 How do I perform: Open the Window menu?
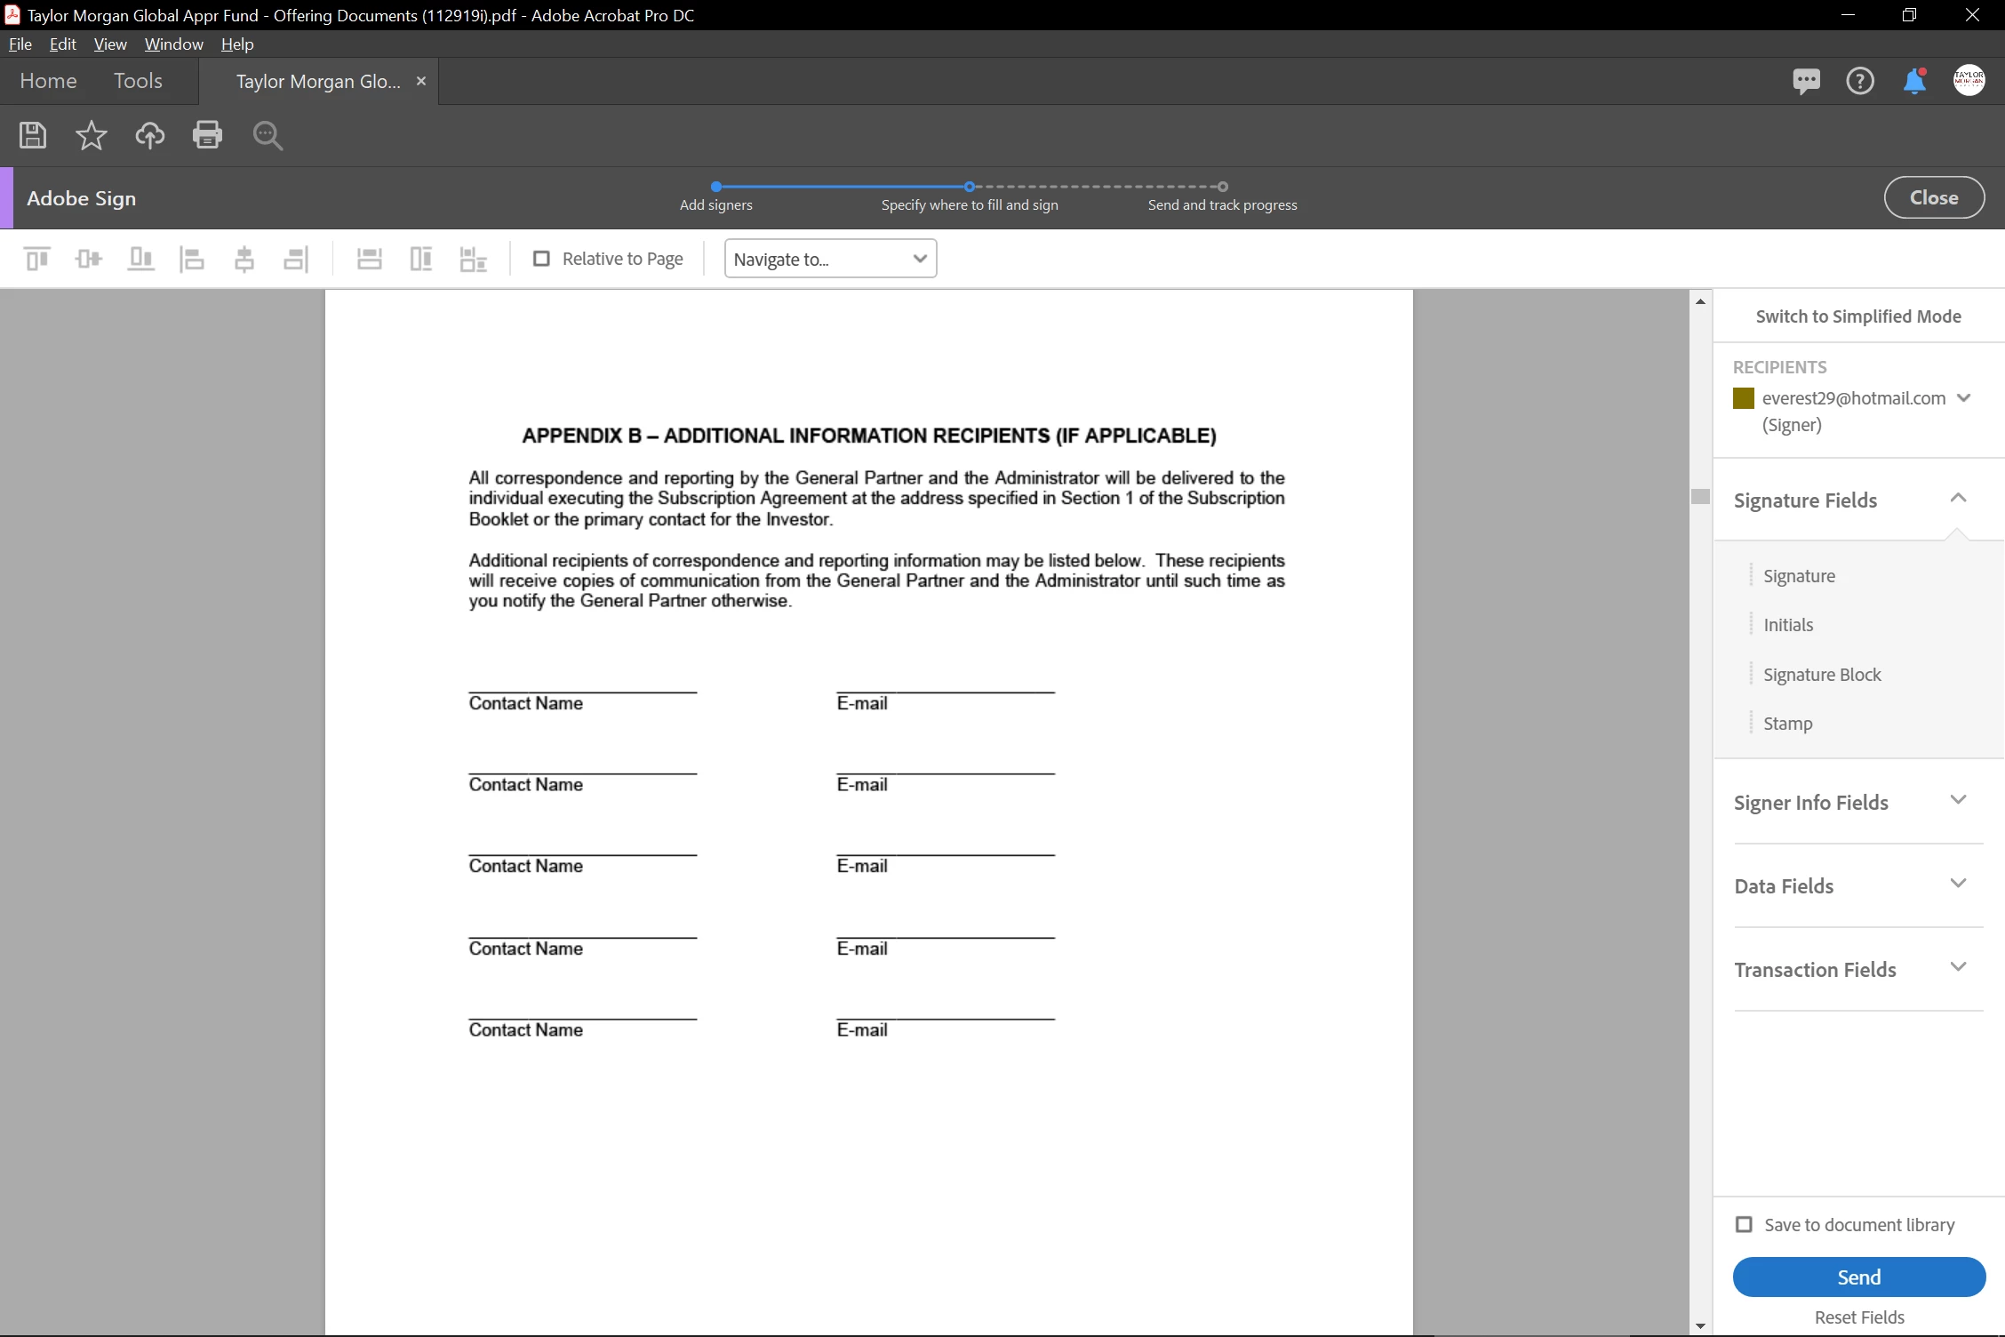tap(173, 44)
